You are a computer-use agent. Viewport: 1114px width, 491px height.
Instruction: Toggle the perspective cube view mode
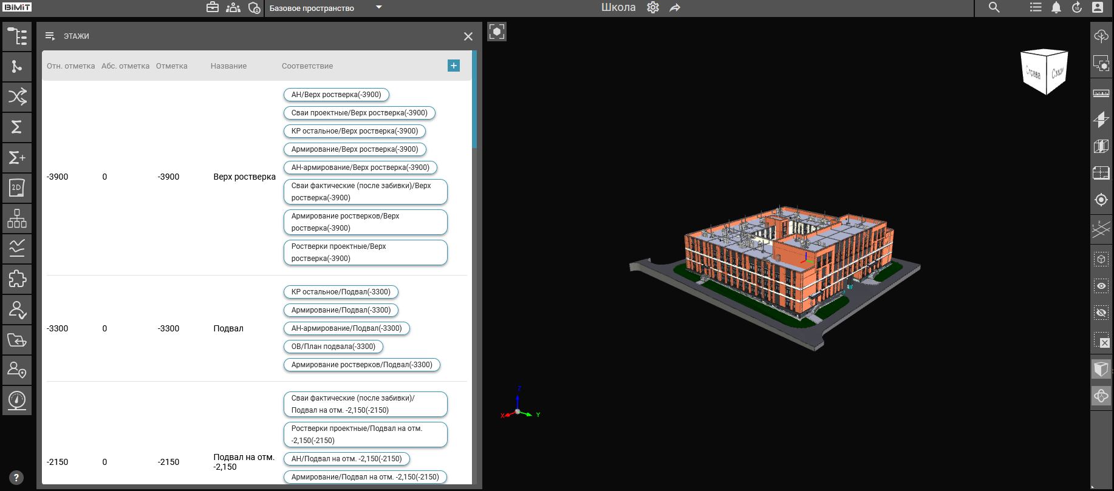click(1101, 368)
